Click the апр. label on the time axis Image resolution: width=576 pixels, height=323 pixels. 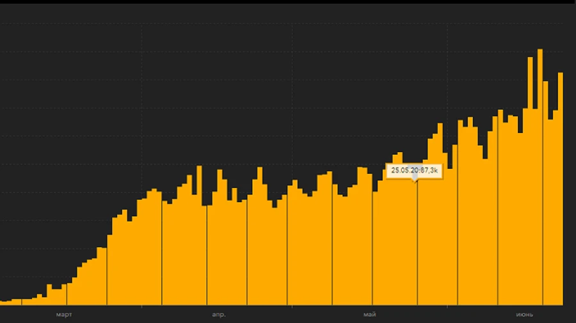tap(219, 314)
